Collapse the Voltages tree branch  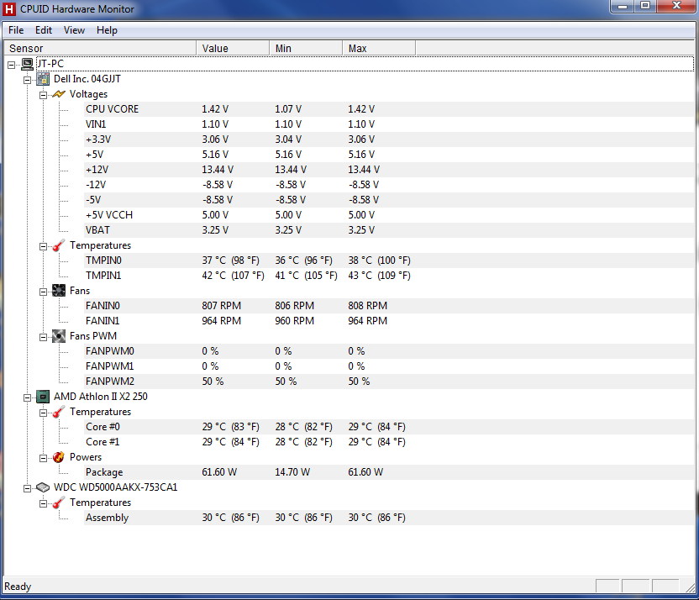click(x=43, y=94)
